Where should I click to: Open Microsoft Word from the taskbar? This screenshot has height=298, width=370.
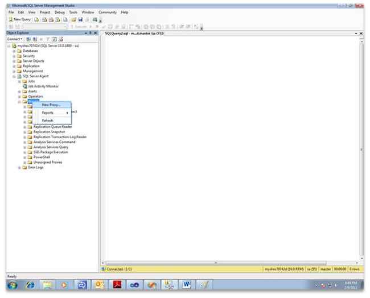point(186,285)
